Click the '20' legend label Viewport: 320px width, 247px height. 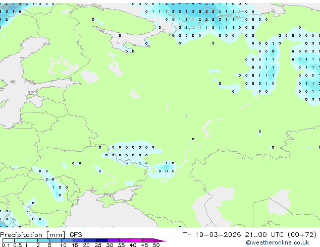tap(86, 245)
